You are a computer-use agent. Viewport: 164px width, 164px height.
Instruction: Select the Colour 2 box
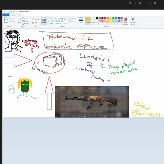[93, 21]
